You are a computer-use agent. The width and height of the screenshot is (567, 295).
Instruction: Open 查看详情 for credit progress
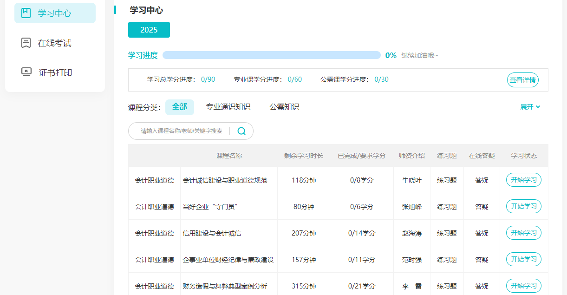522,80
